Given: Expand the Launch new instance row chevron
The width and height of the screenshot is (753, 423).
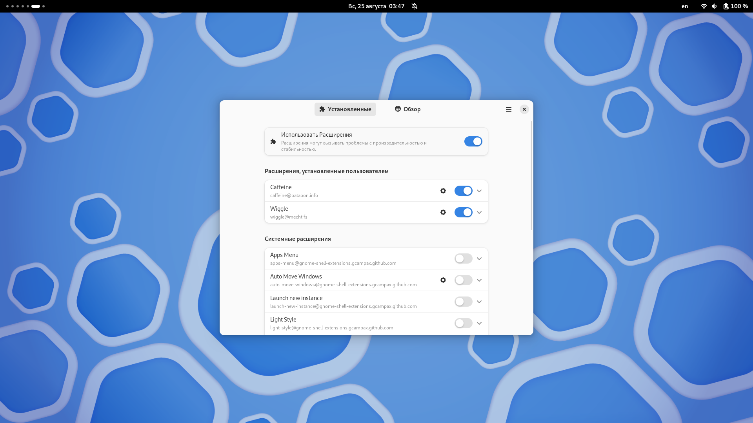Looking at the screenshot, I should pos(479,302).
